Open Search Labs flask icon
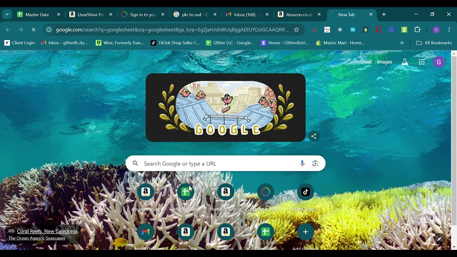The height and width of the screenshot is (257, 457). pyautogui.click(x=405, y=62)
